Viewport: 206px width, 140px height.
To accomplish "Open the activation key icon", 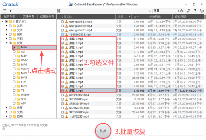I will [188, 11].
